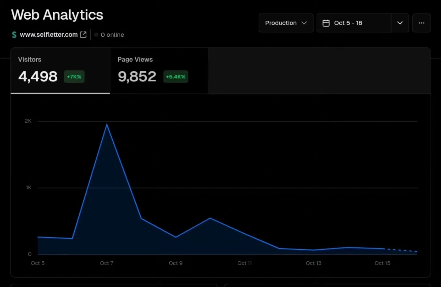This screenshot has height=287, width=441.
Task: Click the Oct 9 axis label
Action: (175, 263)
